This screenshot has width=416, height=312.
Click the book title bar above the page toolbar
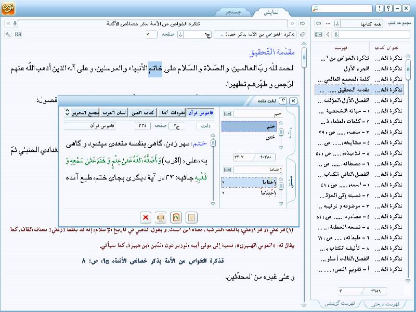click(153, 23)
